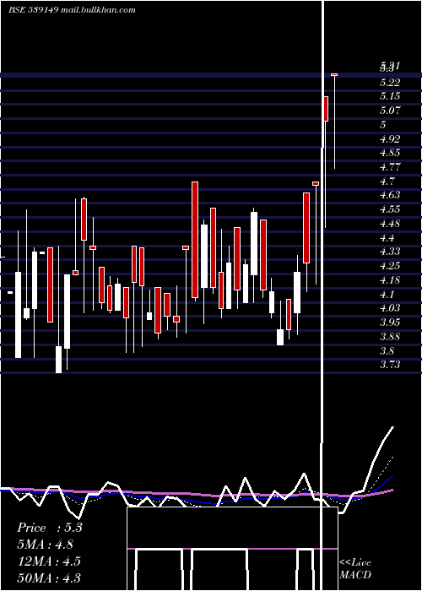The image size is (422, 591).
Task: Click the 4.1 price axis label
Action: pyautogui.click(x=387, y=294)
